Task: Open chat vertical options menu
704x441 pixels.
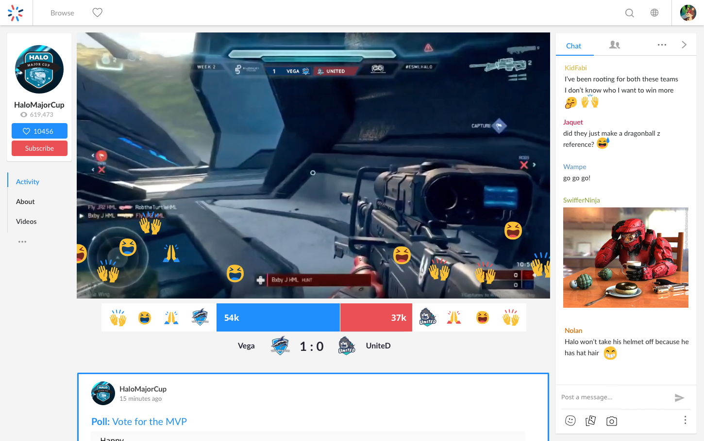Action: point(685,420)
